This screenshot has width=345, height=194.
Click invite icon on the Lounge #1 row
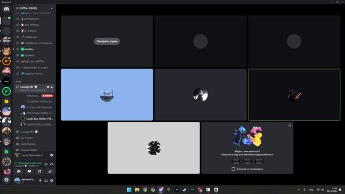(52, 87)
